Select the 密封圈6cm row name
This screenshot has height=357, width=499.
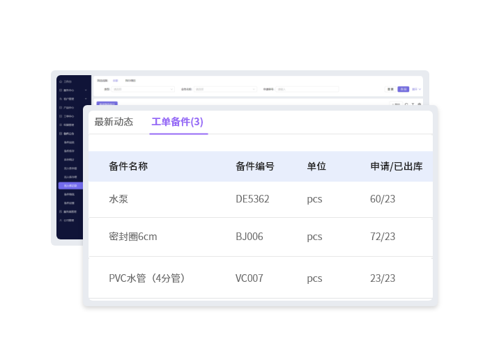click(x=133, y=237)
